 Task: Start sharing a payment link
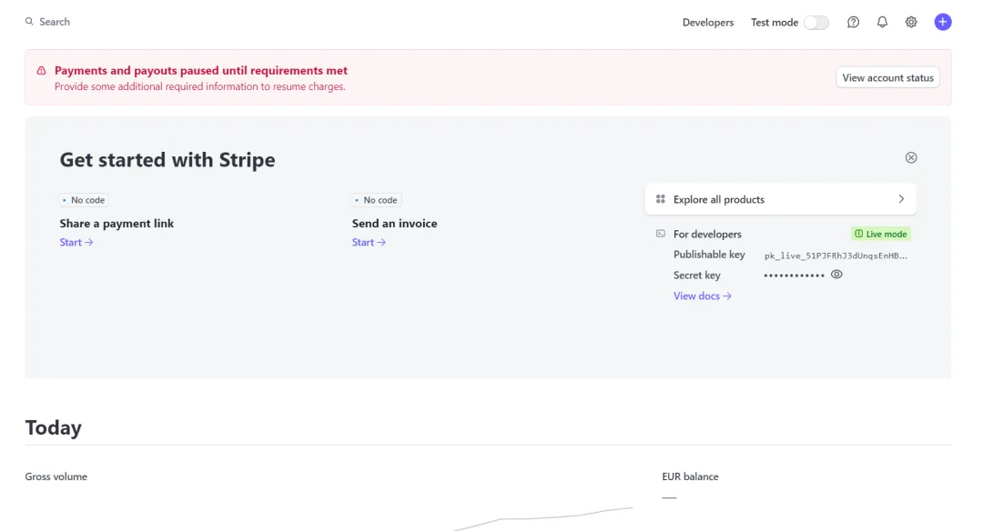(76, 243)
